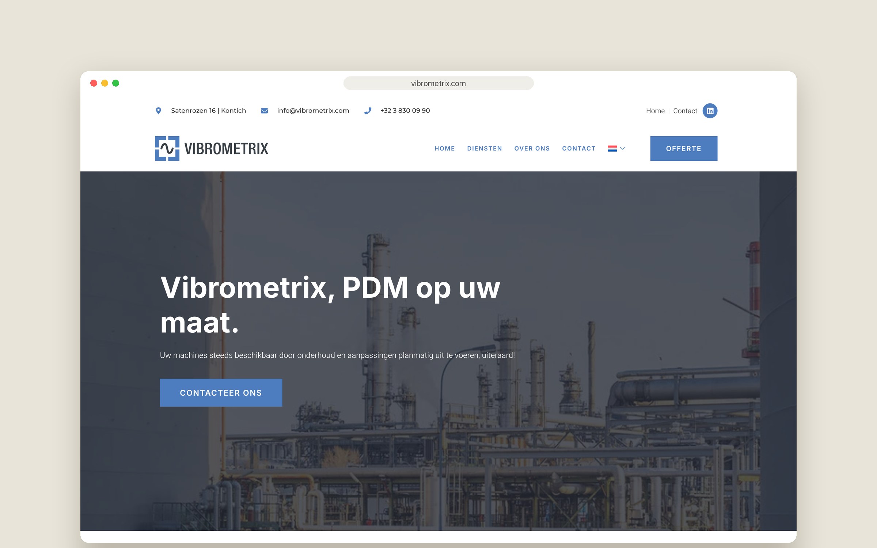
Task: Maximize the window with the green button
Action: [115, 83]
